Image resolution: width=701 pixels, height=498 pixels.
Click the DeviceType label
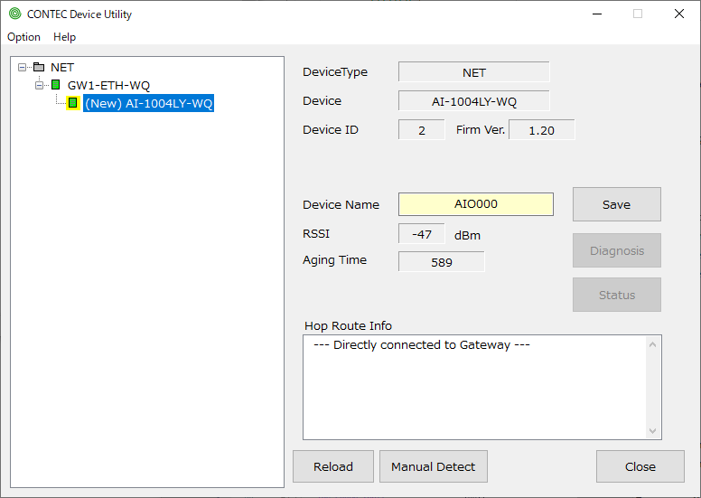pyautogui.click(x=335, y=72)
